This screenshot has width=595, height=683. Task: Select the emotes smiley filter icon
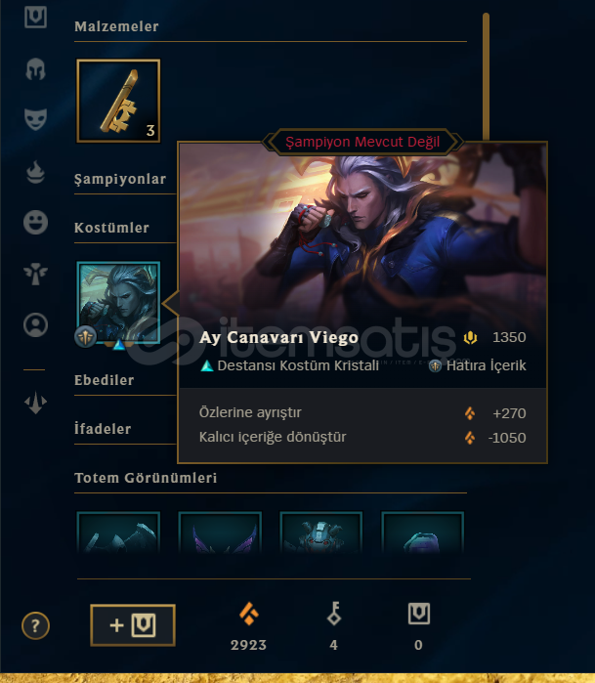(x=36, y=222)
